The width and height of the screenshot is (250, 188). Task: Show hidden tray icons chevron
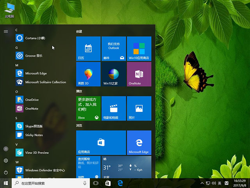202,183
